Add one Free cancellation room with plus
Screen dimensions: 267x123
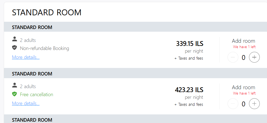coord(254,104)
